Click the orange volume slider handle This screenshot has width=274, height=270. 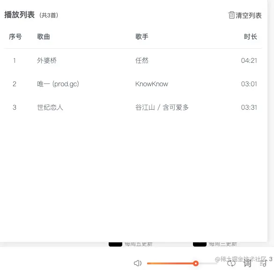pyautogui.click(x=196, y=263)
